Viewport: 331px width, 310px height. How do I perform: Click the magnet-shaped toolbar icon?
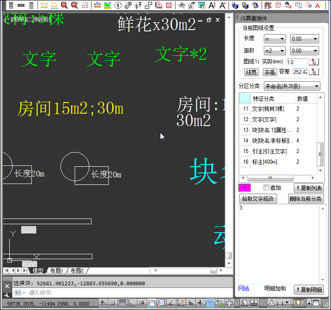coord(268,5)
